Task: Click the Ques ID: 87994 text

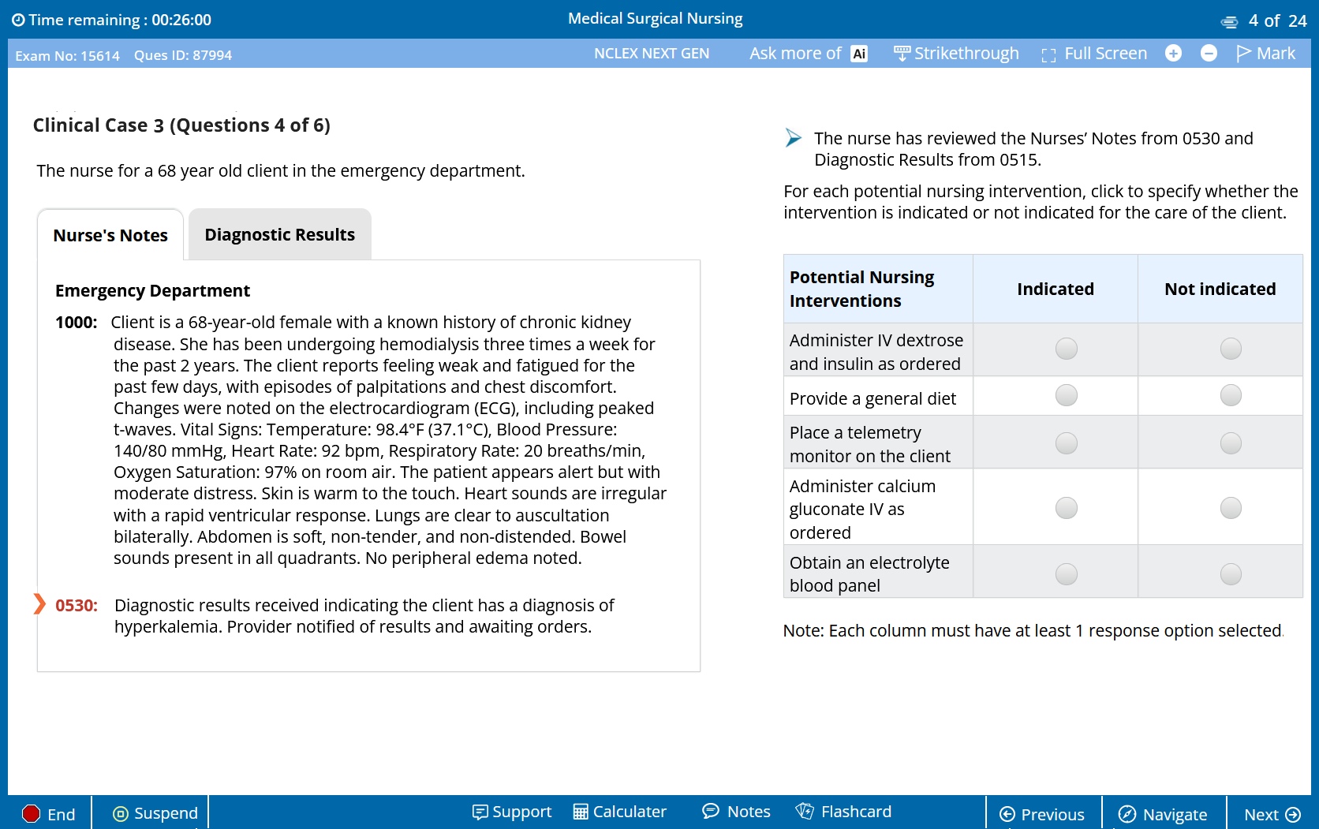Action: click(x=183, y=55)
